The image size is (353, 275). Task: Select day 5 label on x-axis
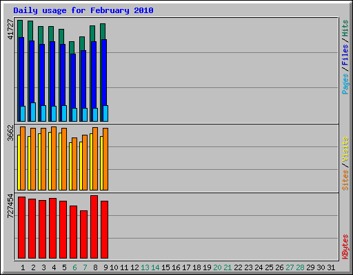(64, 267)
